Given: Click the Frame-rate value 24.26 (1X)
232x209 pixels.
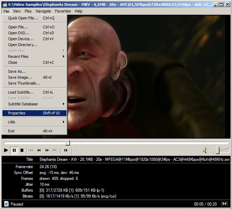Looking at the screenshot, I should click(x=48, y=167).
